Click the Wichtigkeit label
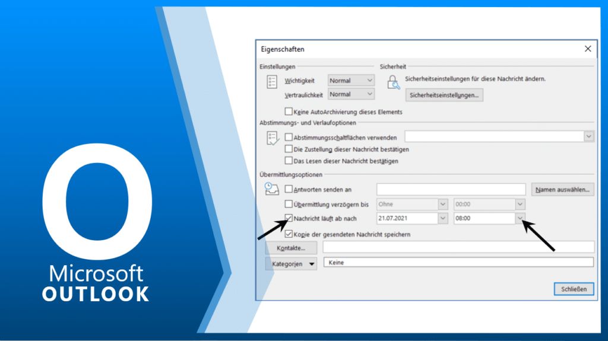Screen dimensions: 608x341 pyautogui.click(x=299, y=81)
